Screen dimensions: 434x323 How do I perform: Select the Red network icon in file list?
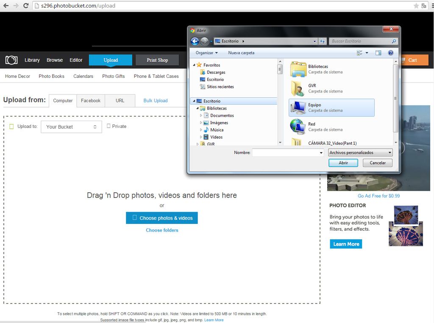pos(298,127)
